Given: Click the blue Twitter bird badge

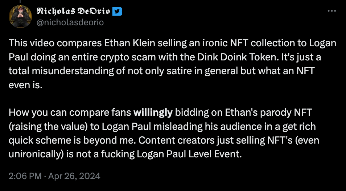Looking at the screenshot, I should coord(117,11).
